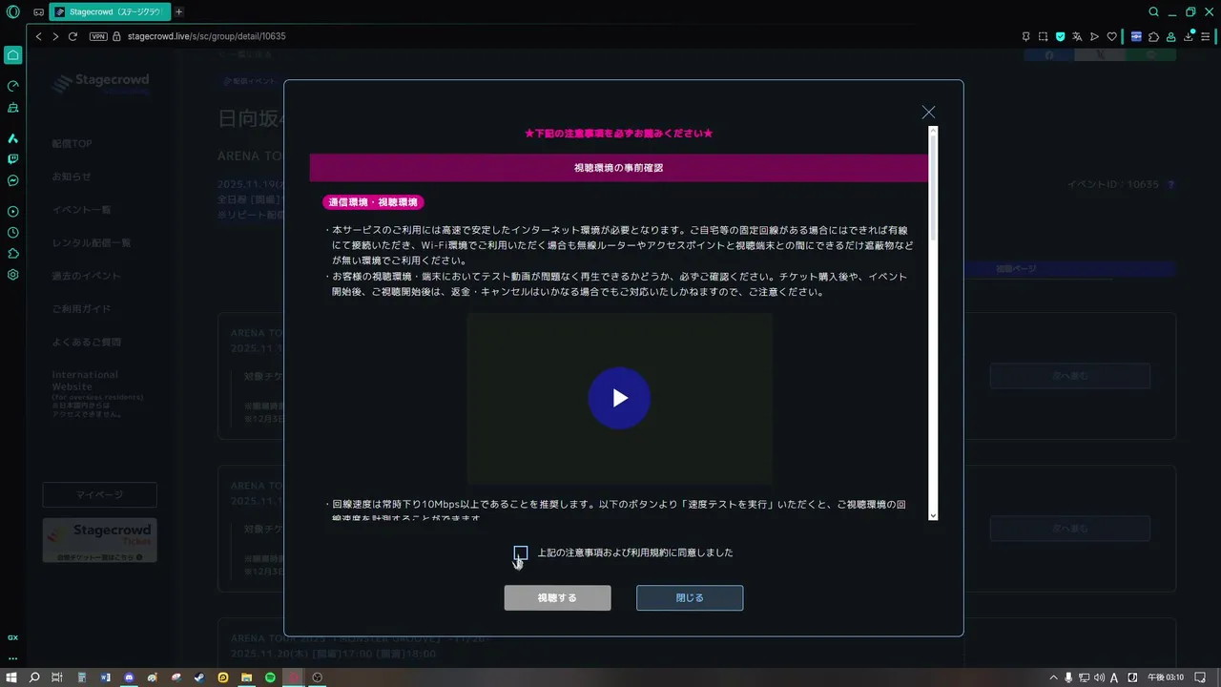
Task: Reload the current page
Action: 72,36
